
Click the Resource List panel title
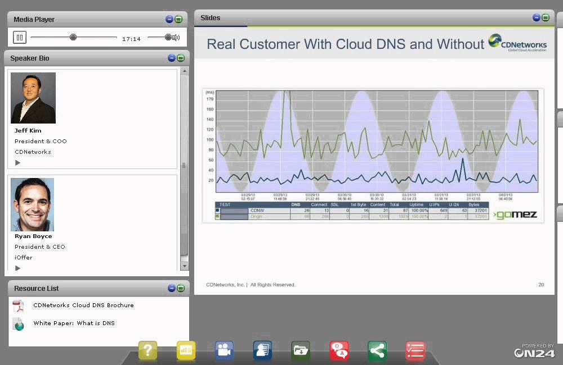(36, 288)
